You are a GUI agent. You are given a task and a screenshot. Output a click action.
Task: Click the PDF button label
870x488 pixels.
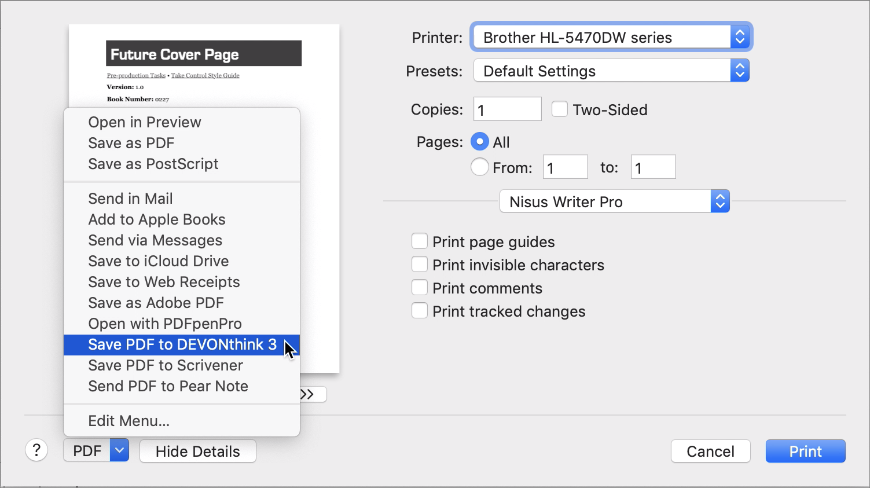click(x=87, y=450)
